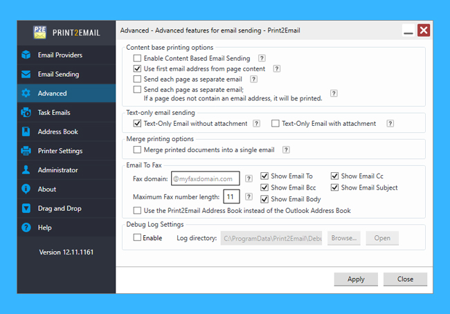450x314 pixels.
Task: Select Printer Settings in sidebar
Action: tap(66, 151)
